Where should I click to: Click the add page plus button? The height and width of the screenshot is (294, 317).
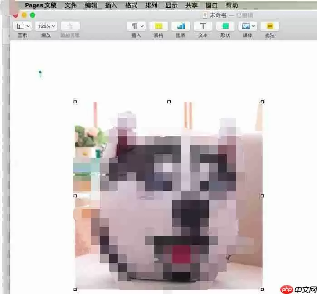(x=70, y=26)
